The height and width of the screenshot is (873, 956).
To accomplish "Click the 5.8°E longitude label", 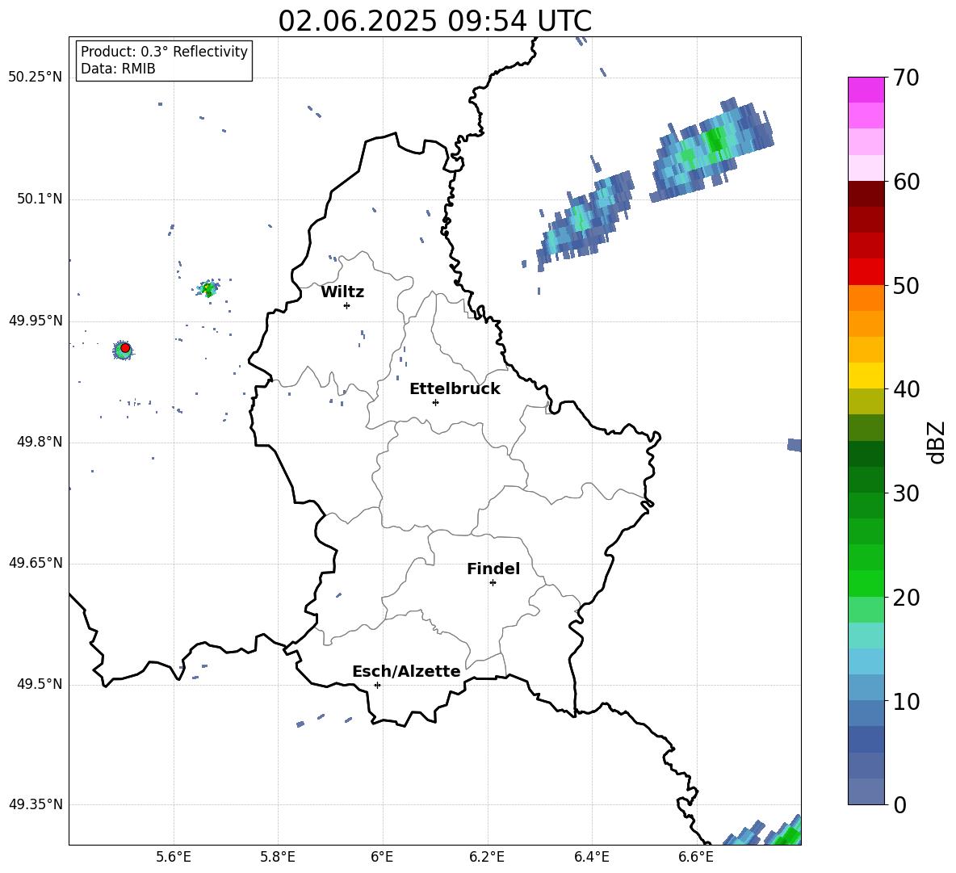I will click(x=278, y=857).
